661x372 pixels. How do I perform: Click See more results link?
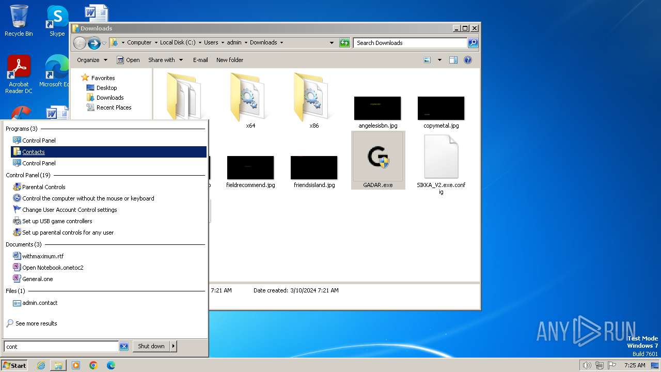pos(36,323)
